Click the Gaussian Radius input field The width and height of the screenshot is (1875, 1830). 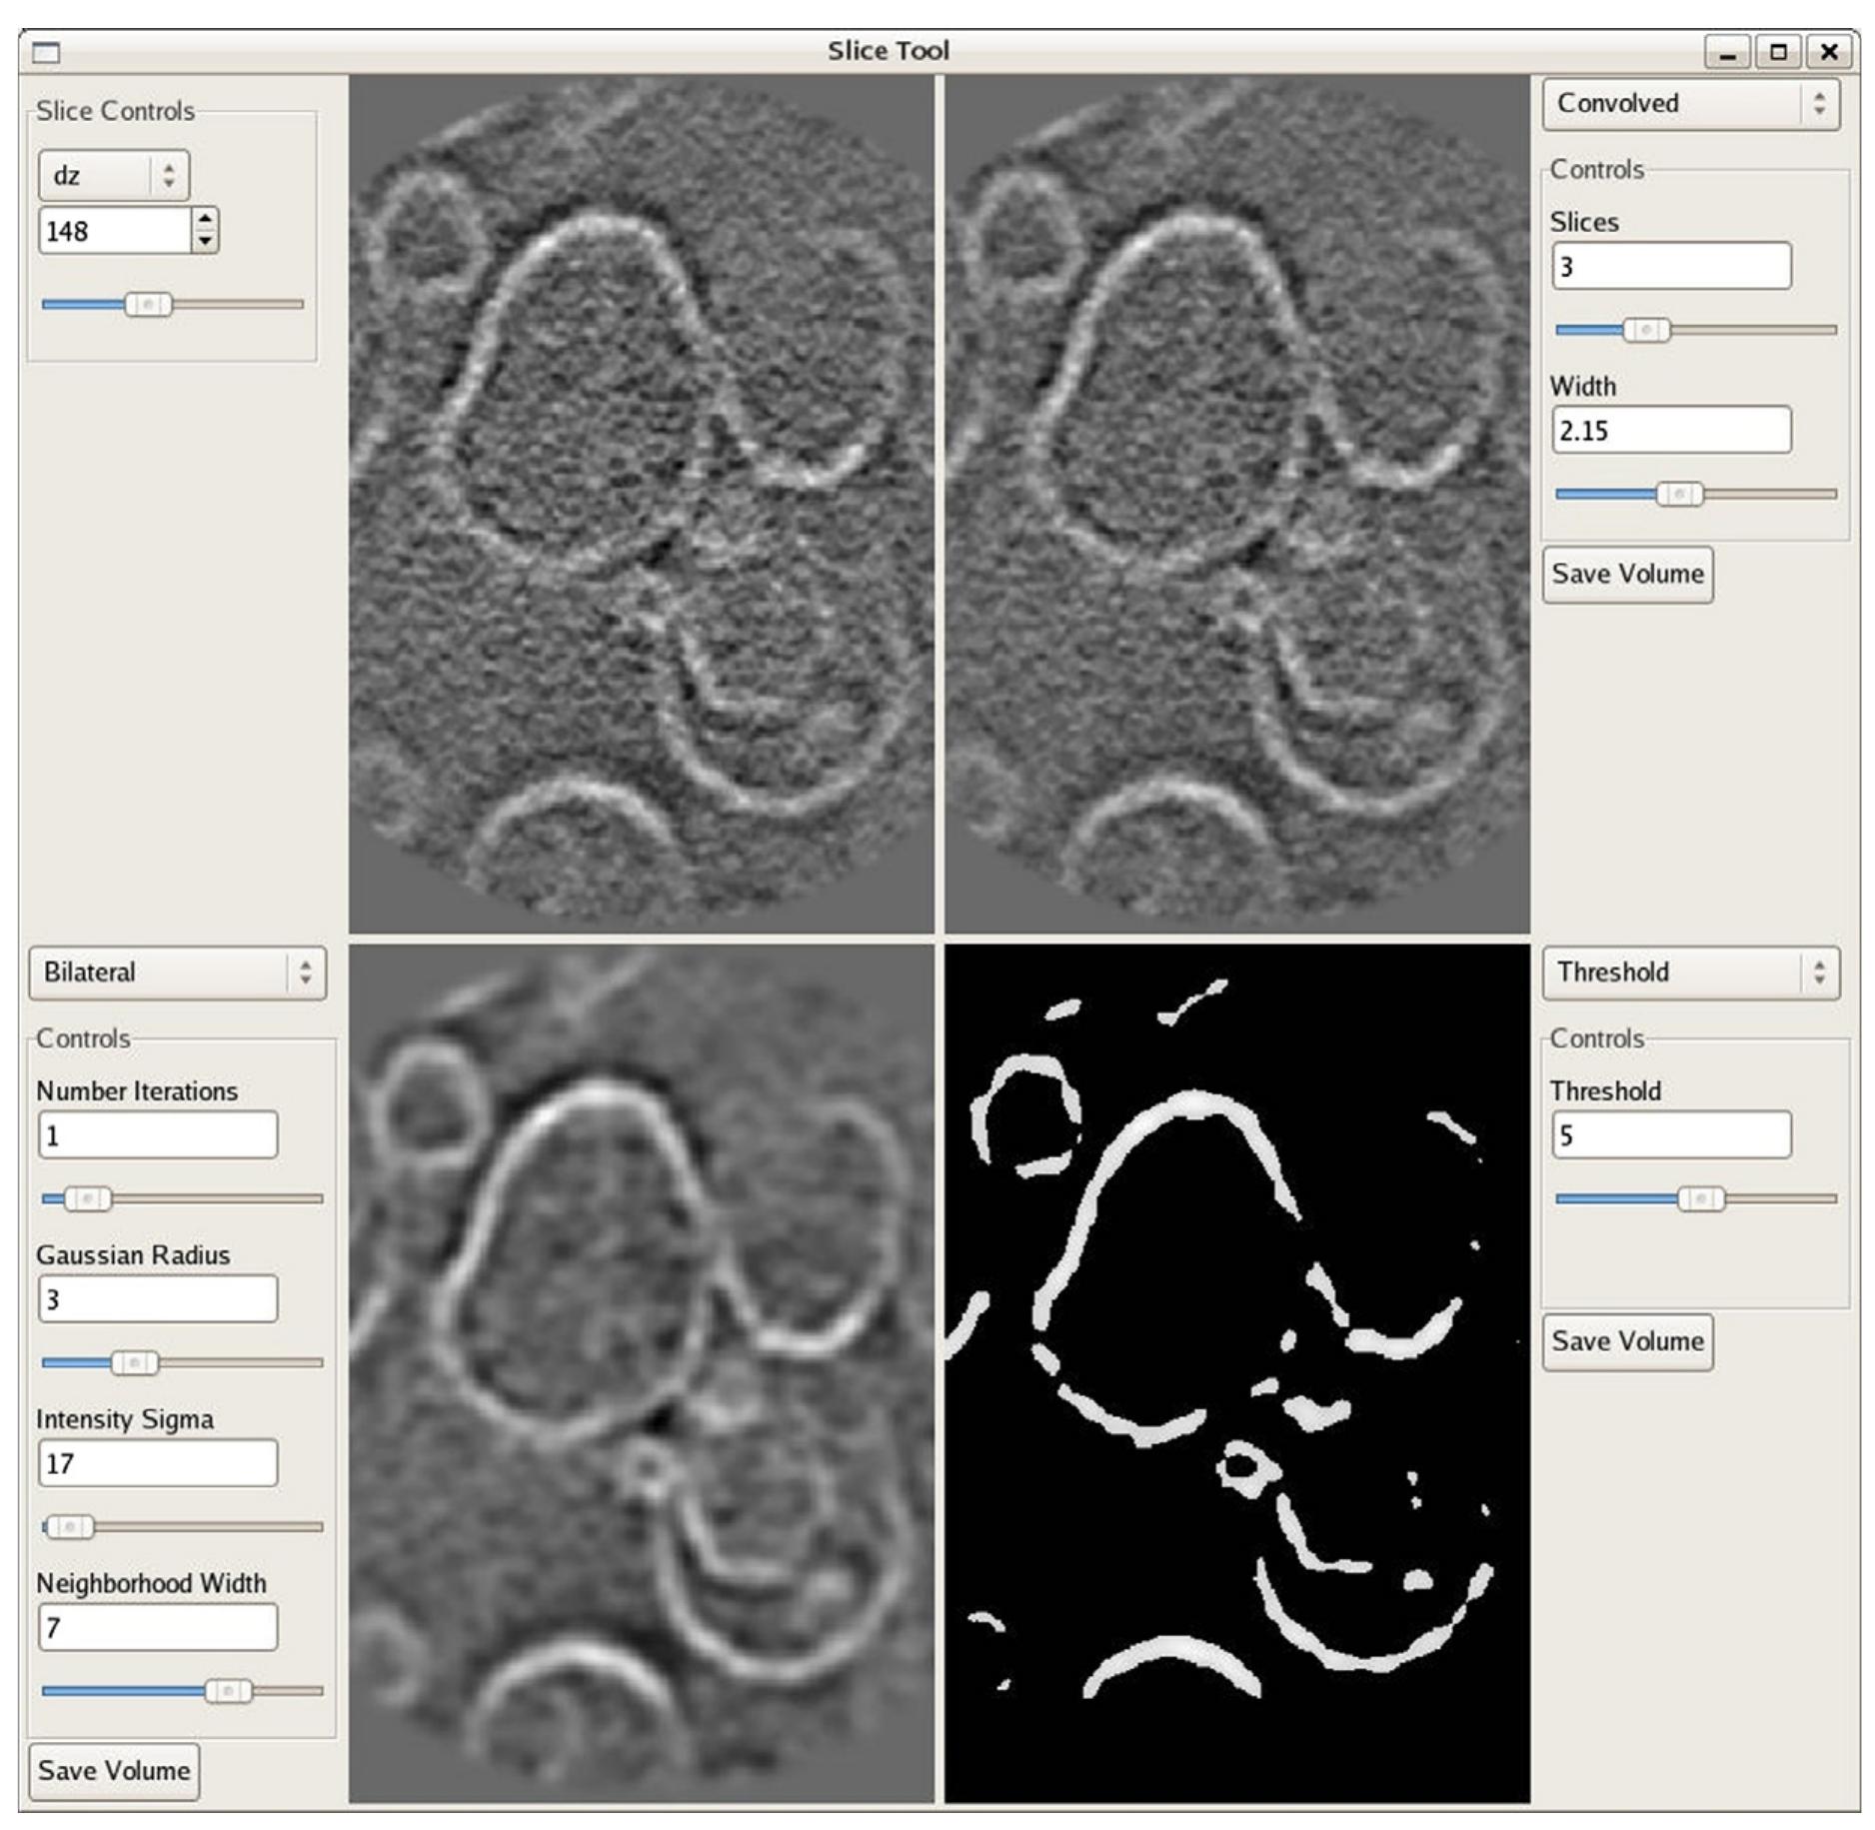pyautogui.click(x=157, y=1299)
